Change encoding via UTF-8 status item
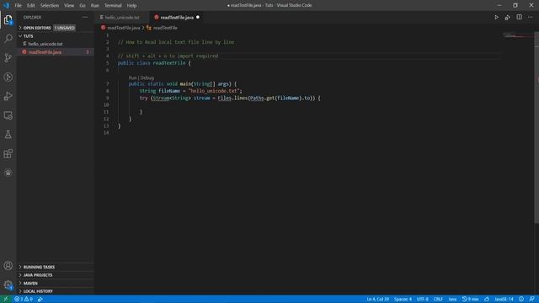Viewport: 539px width, 303px height. pos(422,299)
